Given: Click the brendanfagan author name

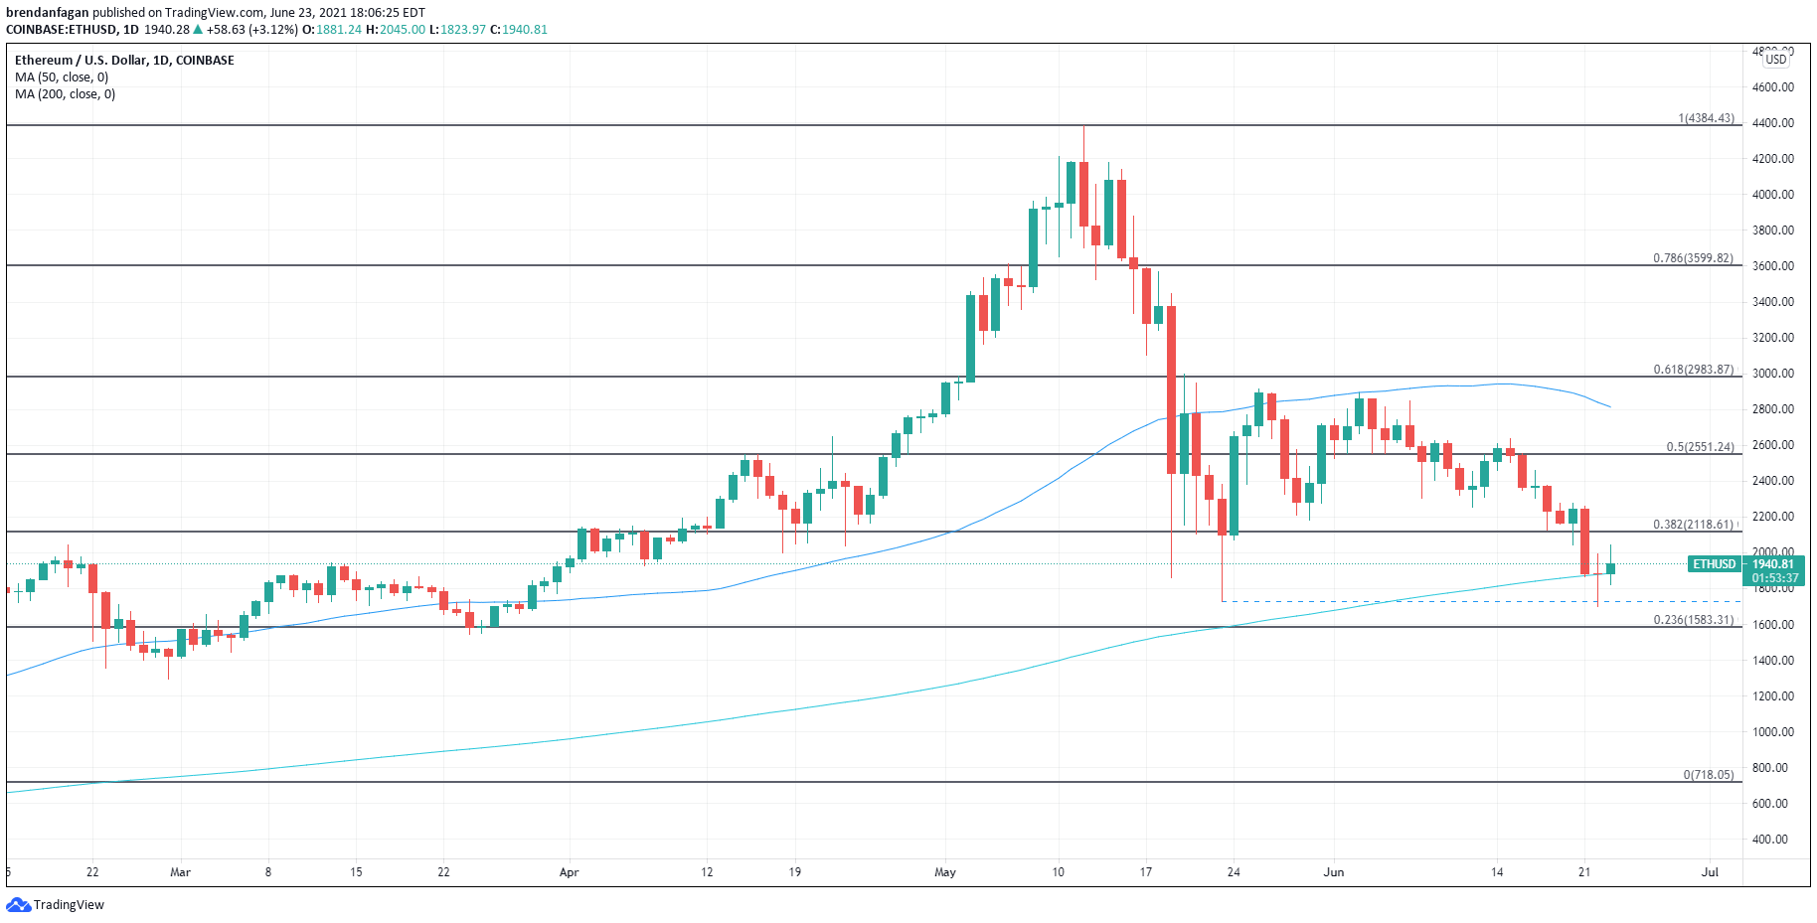Looking at the screenshot, I should 48,13.
